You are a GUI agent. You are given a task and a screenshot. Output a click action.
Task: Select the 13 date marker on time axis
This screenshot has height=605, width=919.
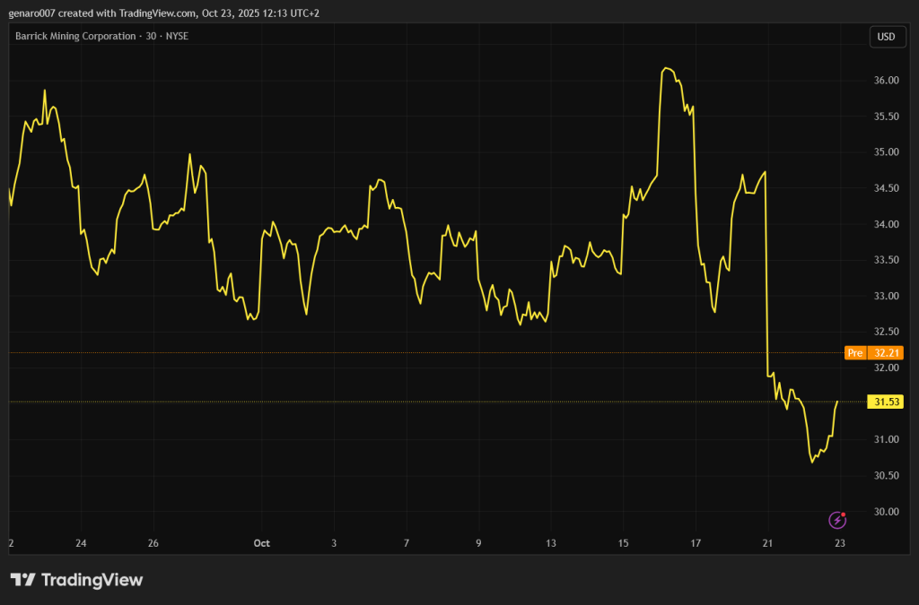point(551,543)
